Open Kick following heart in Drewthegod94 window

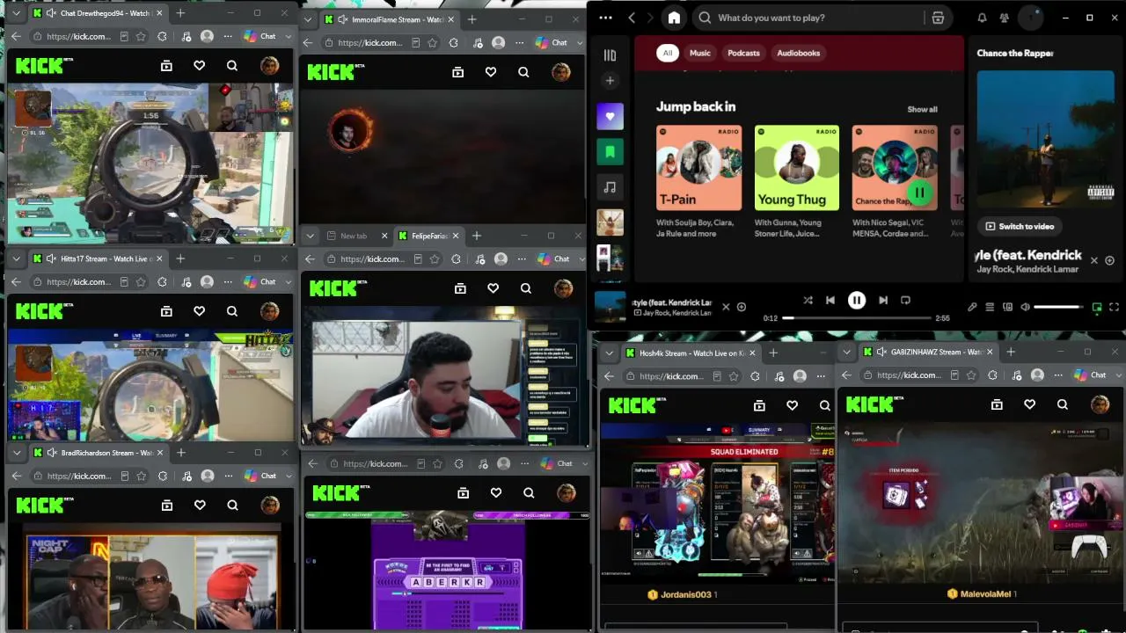(199, 65)
